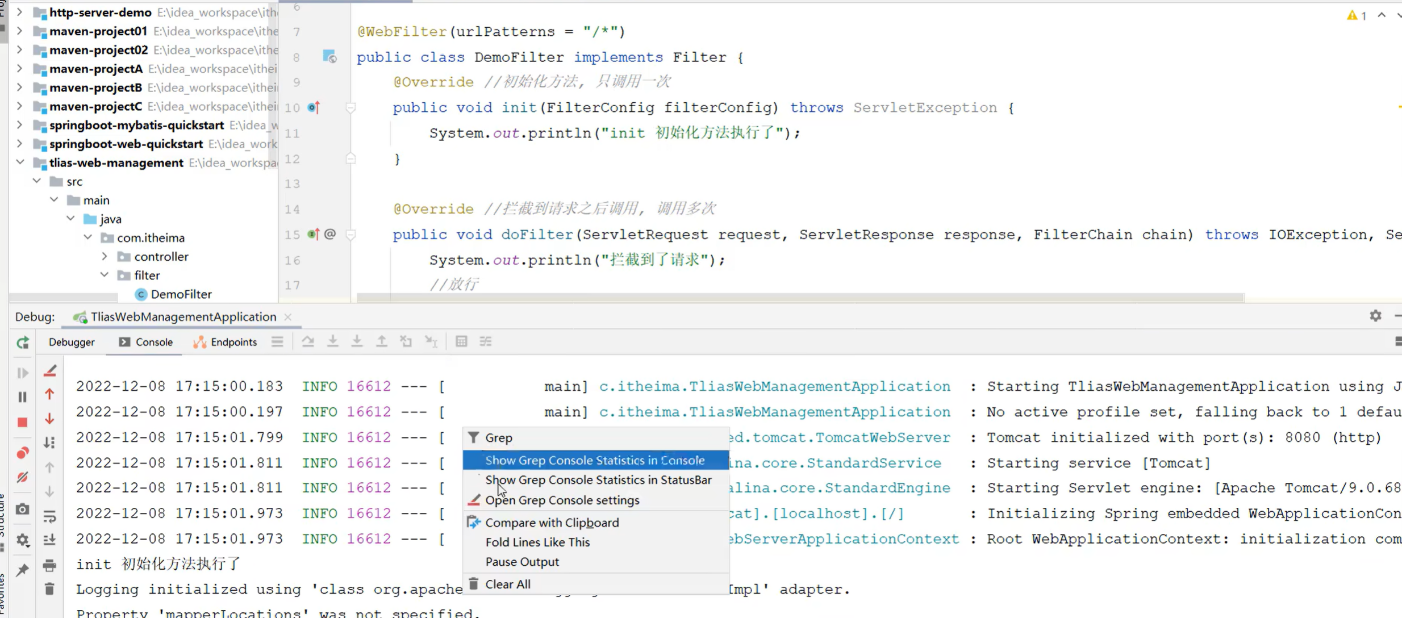Choose Show Grep Console Statistics in StatusBar
The height and width of the screenshot is (618, 1402).
pyautogui.click(x=598, y=480)
